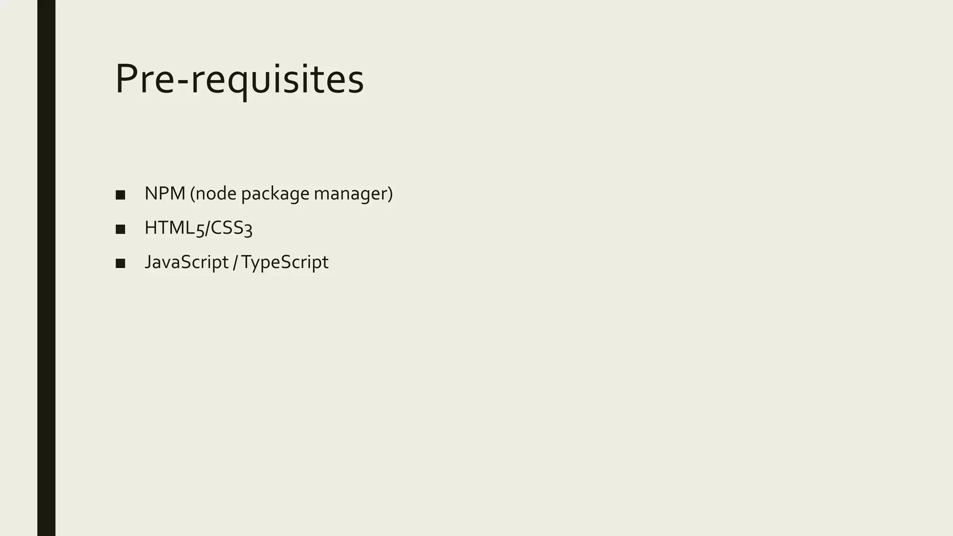953x536 pixels.
Task: Click the word HTML5
Action: [x=174, y=228]
